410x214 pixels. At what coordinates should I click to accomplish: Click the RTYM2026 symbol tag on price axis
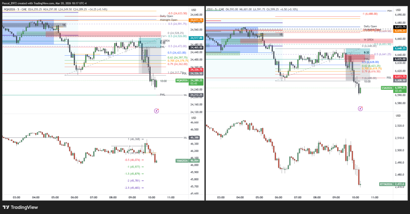tap(386, 184)
